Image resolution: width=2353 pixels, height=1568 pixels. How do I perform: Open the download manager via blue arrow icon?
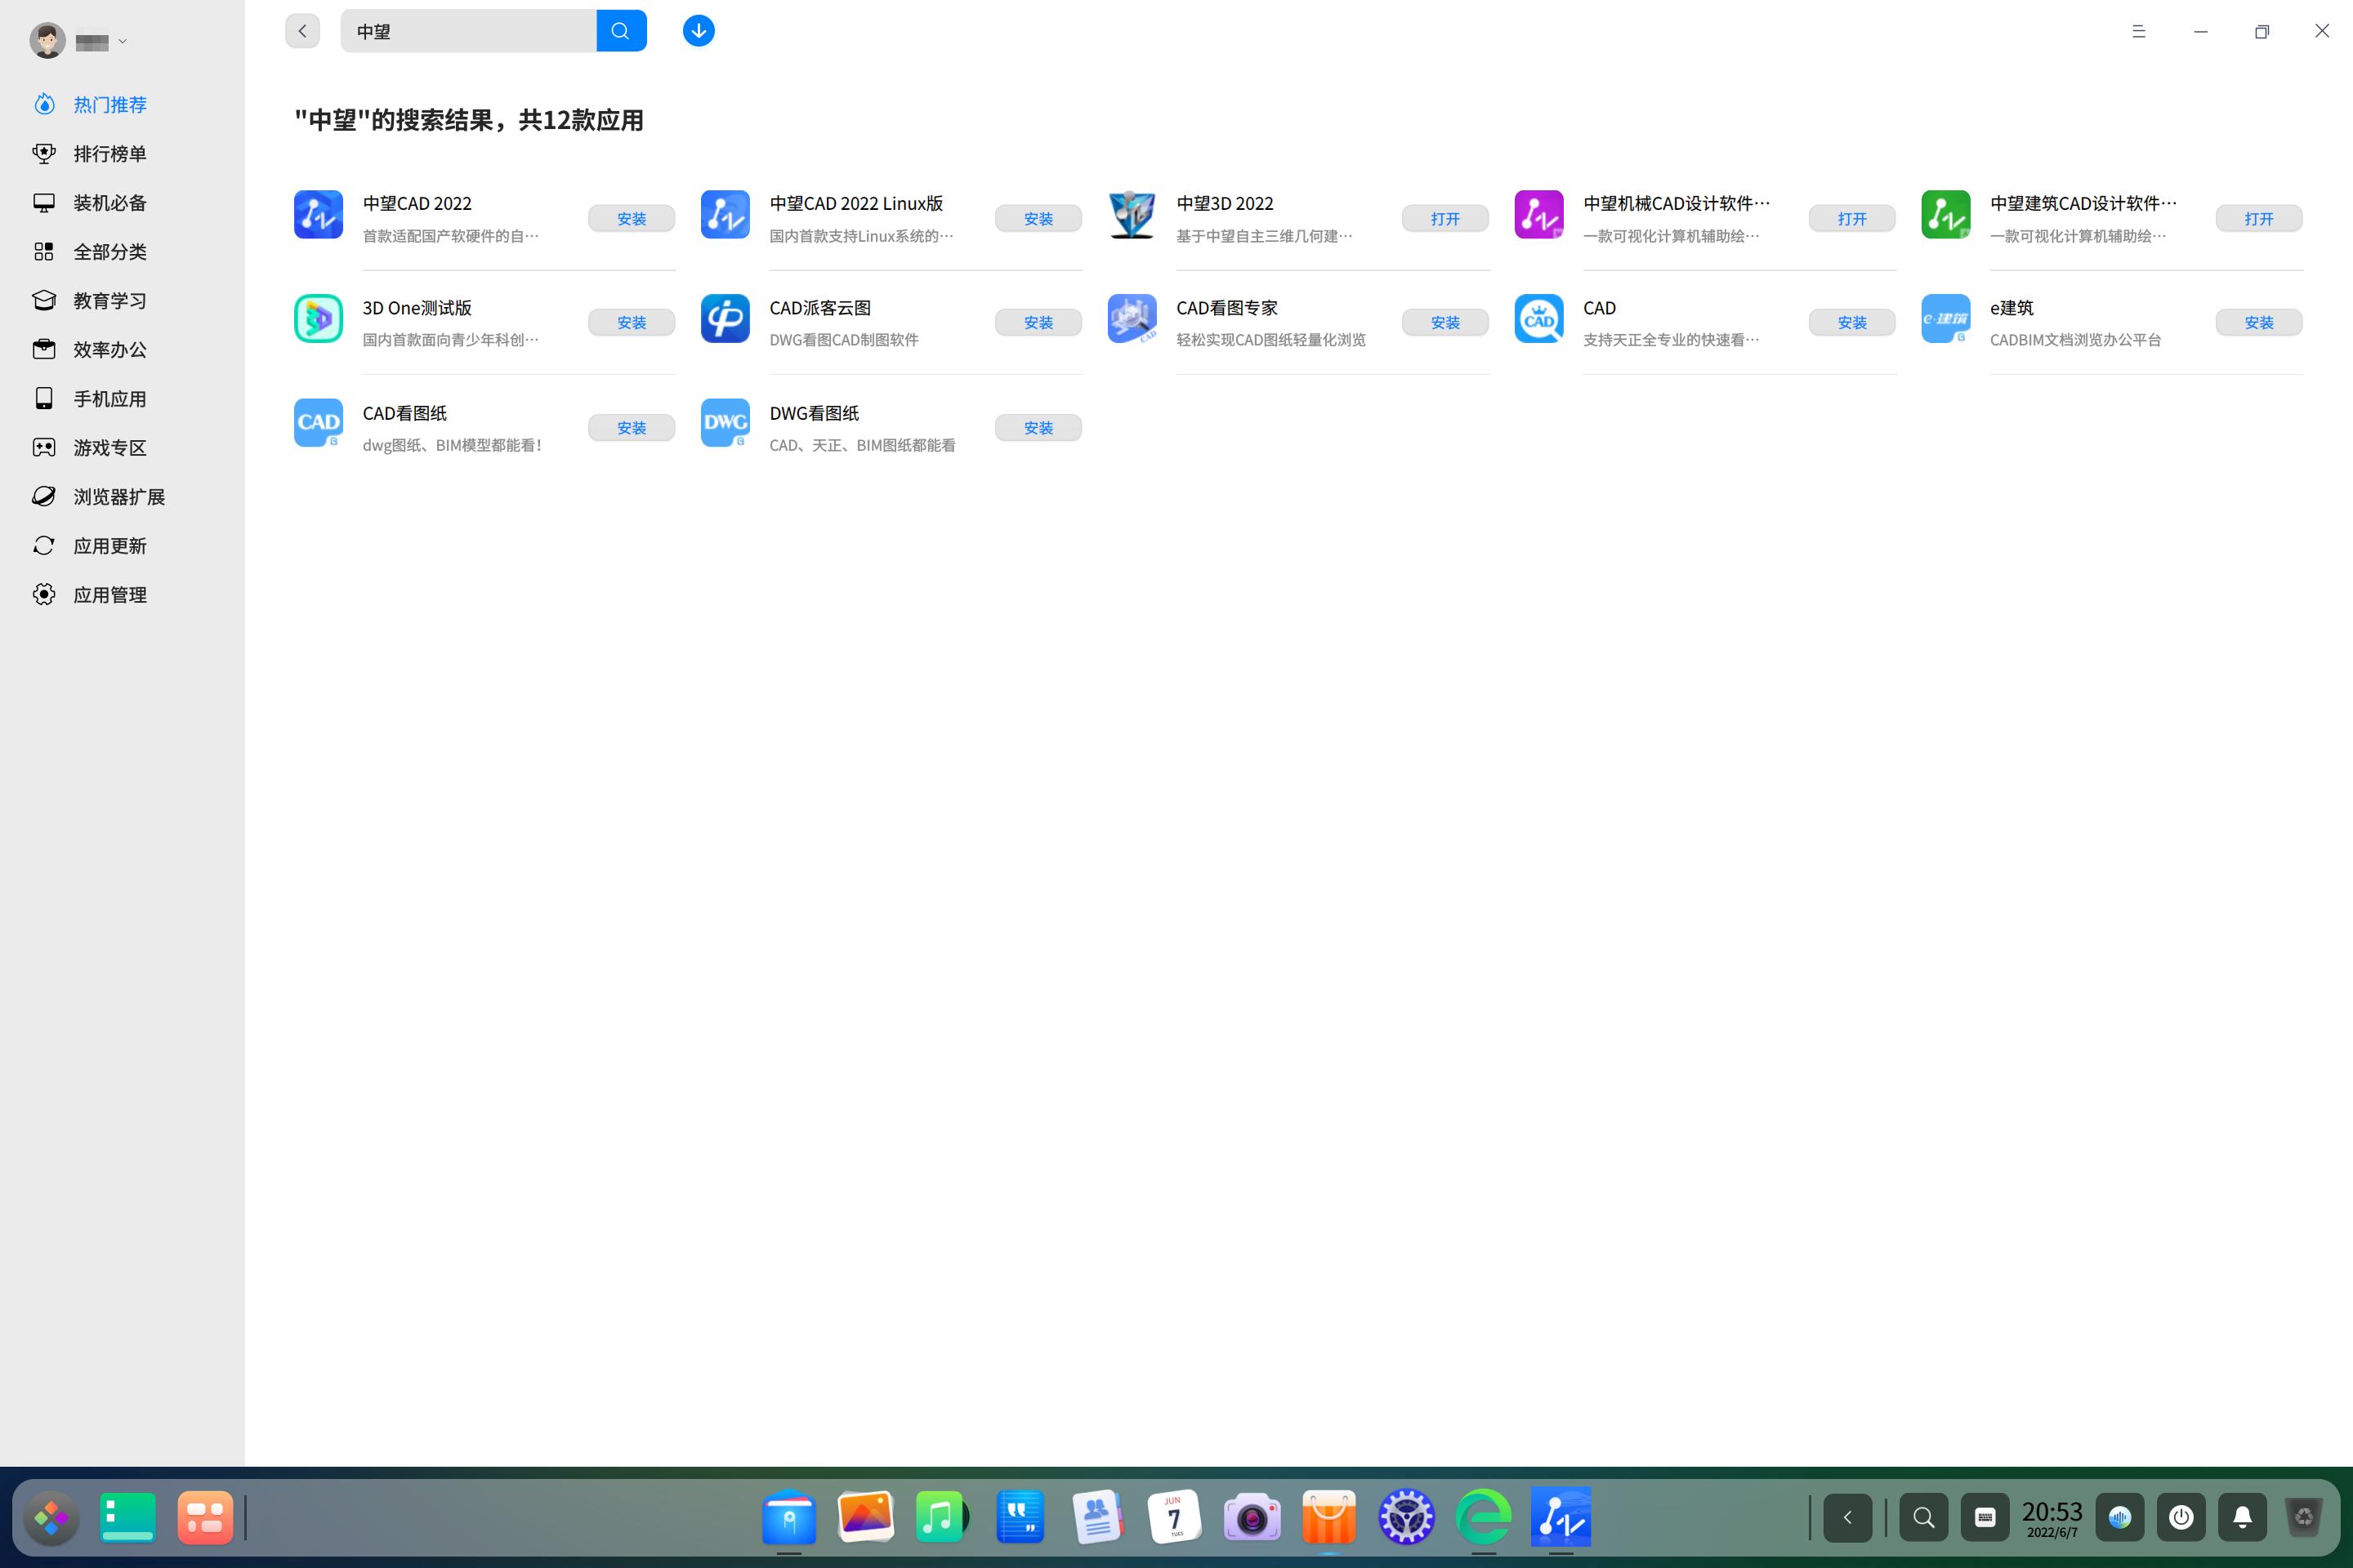click(699, 31)
